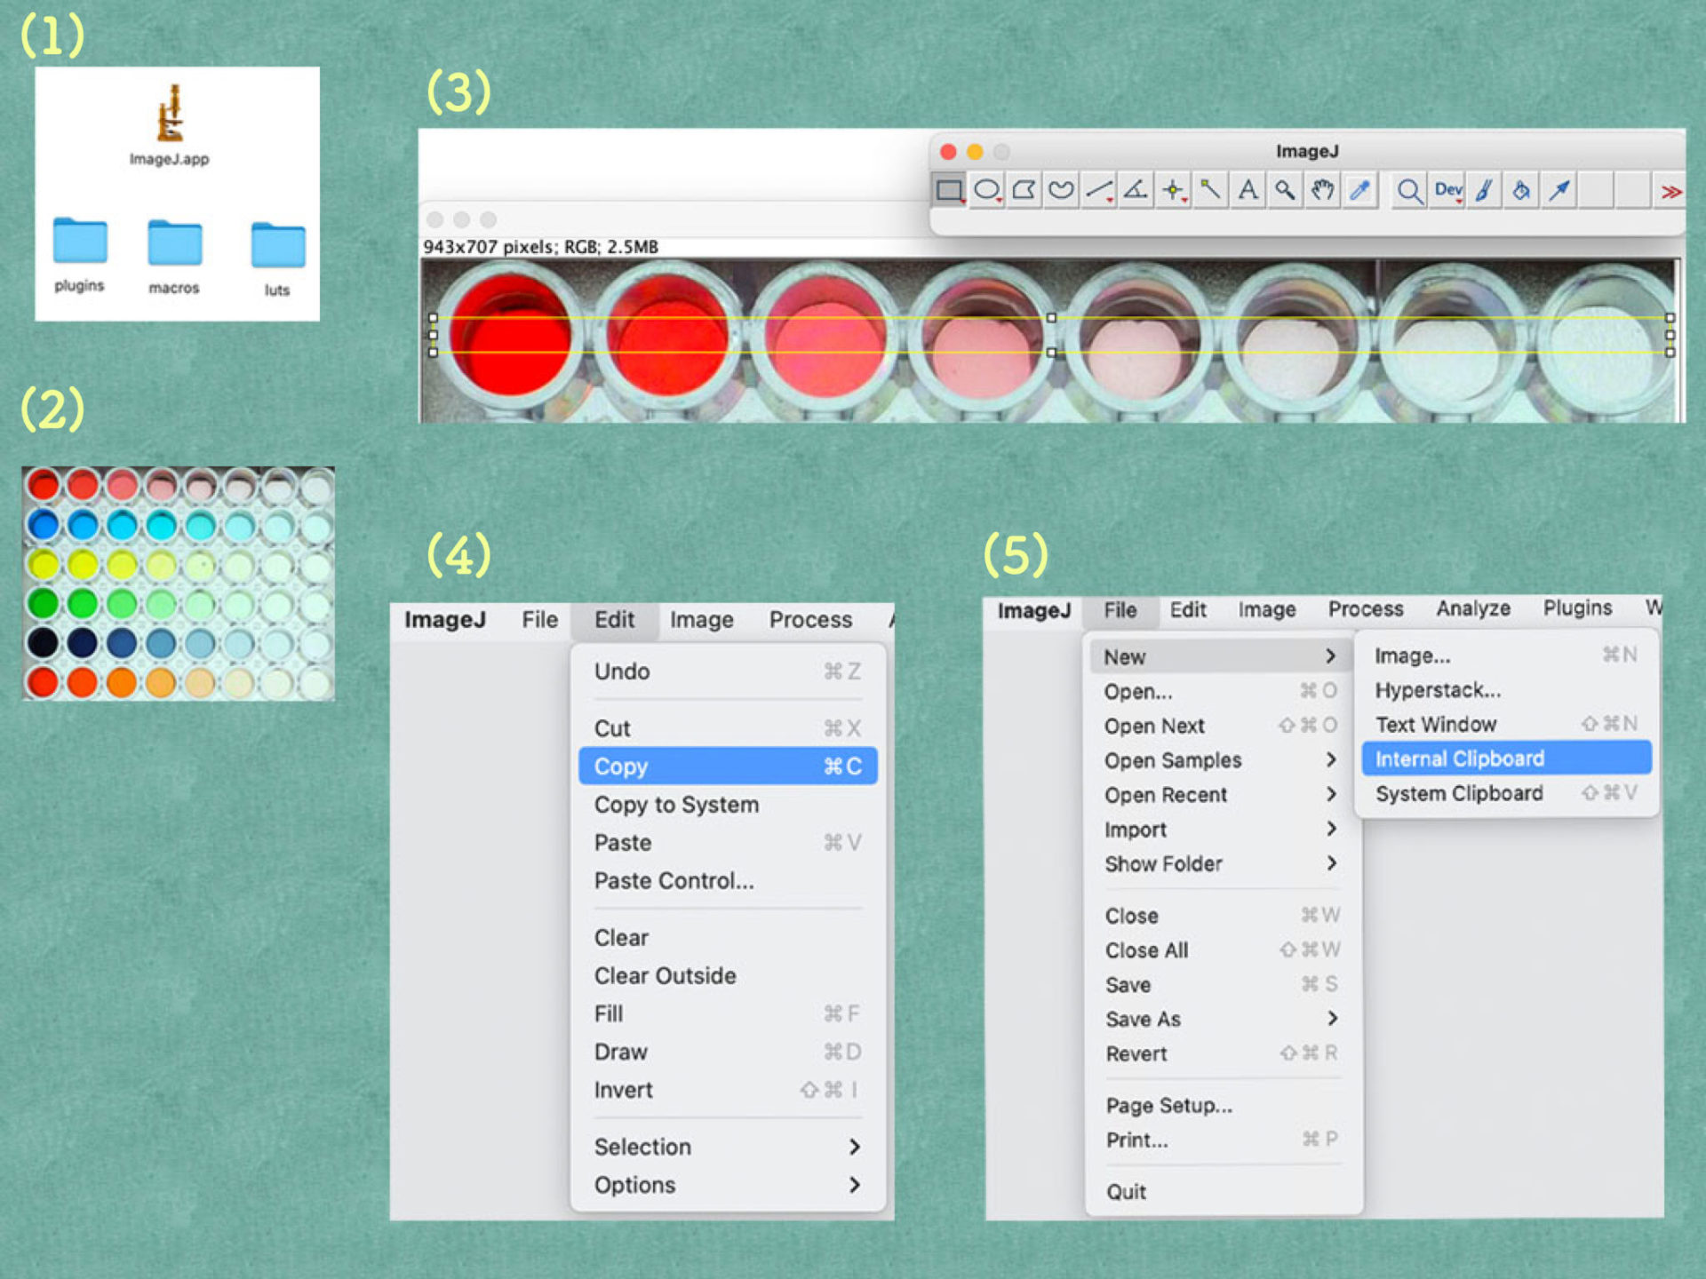Click the color well plate thumbnail

click(x=178, y=584)
